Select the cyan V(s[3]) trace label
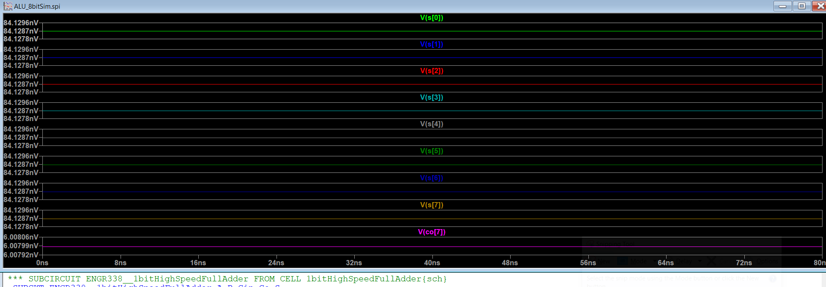This screenshot has height=287, width=826. coord(432,98)
